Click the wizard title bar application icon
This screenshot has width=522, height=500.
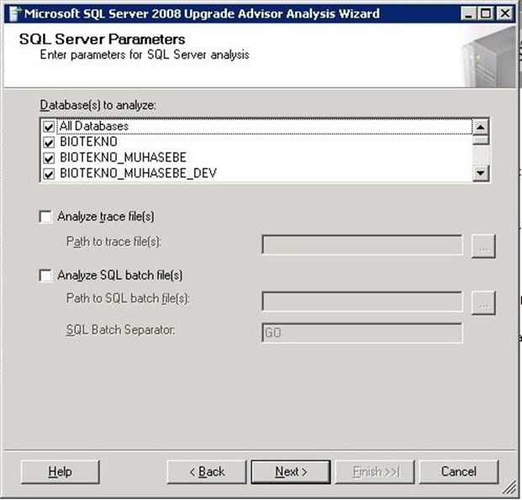point(14,13)
